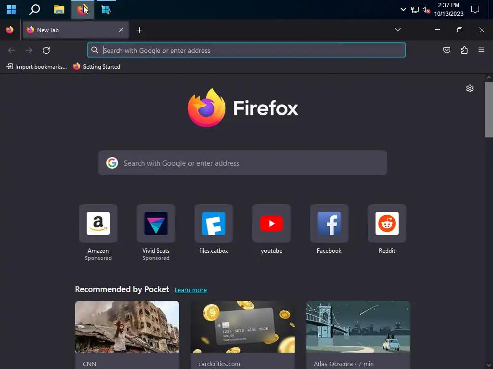Open the network status tray icon

(415, 10)
